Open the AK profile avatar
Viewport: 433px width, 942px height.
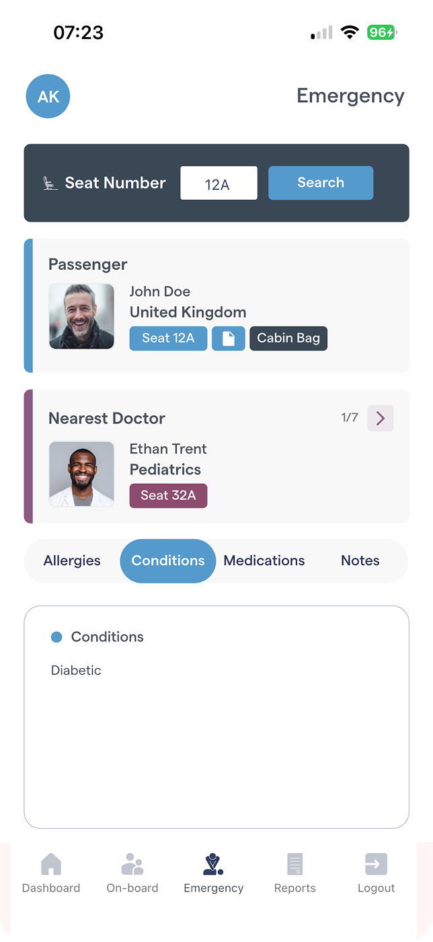(48, 96)
